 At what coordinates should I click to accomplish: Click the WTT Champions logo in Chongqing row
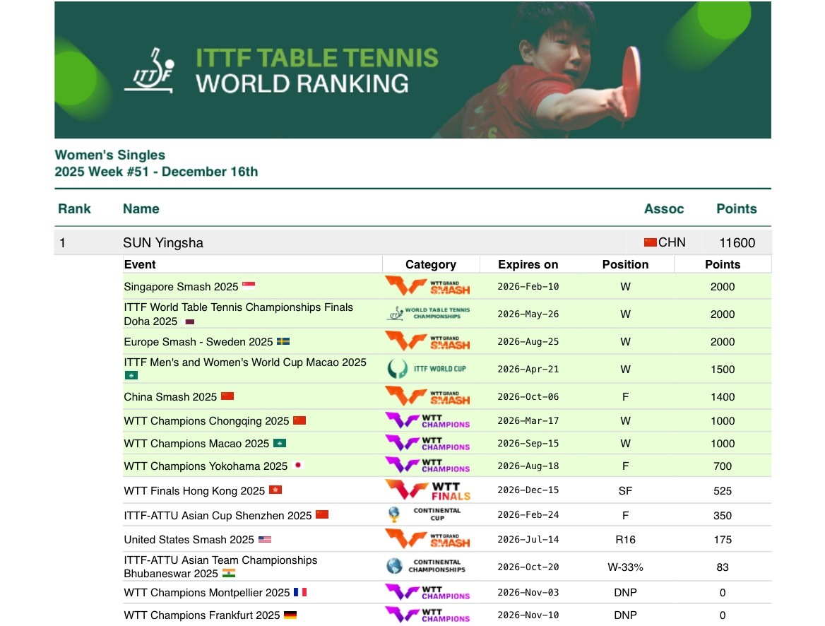pos(427,420)
